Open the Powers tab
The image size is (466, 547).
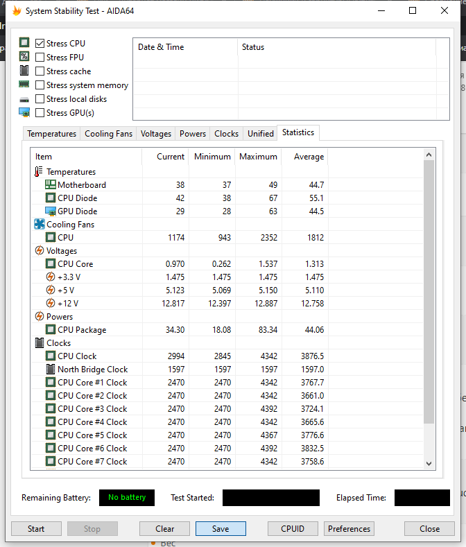click(193, 134)
